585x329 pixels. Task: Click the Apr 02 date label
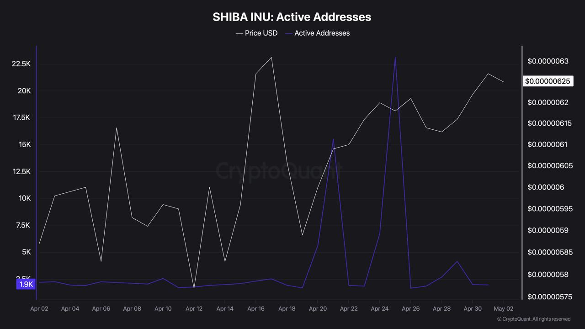pyautogui.click(x=39, y=309)
